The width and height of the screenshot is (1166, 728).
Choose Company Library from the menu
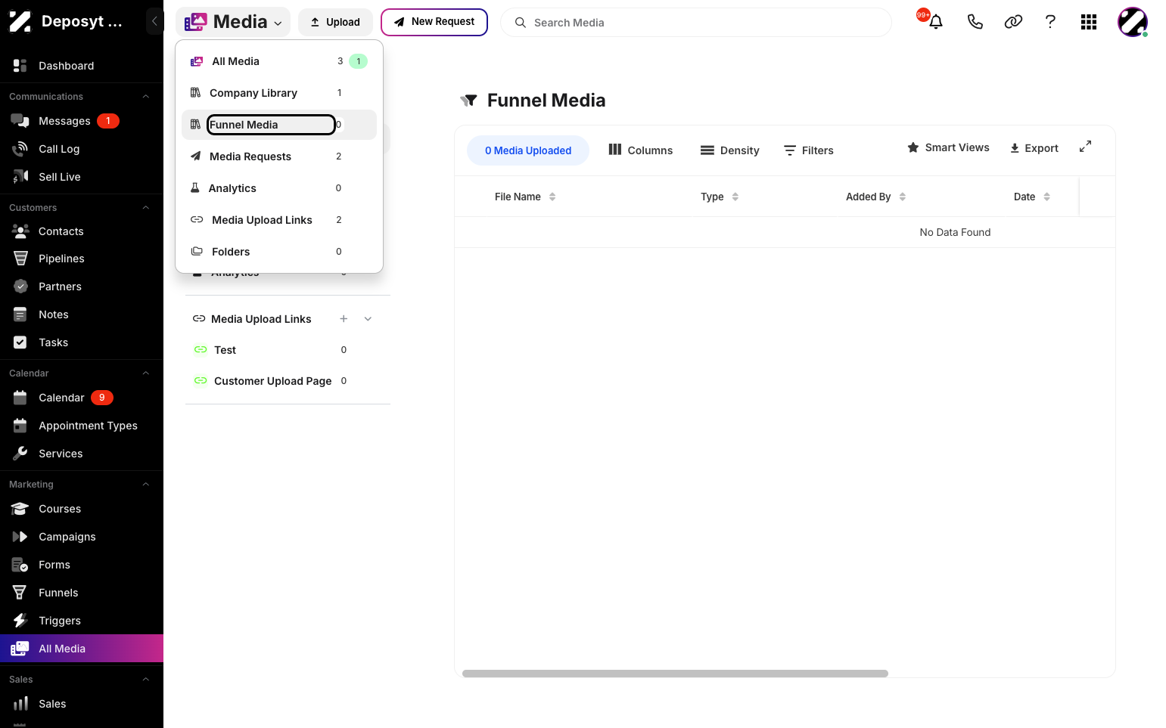click(279, 93)
